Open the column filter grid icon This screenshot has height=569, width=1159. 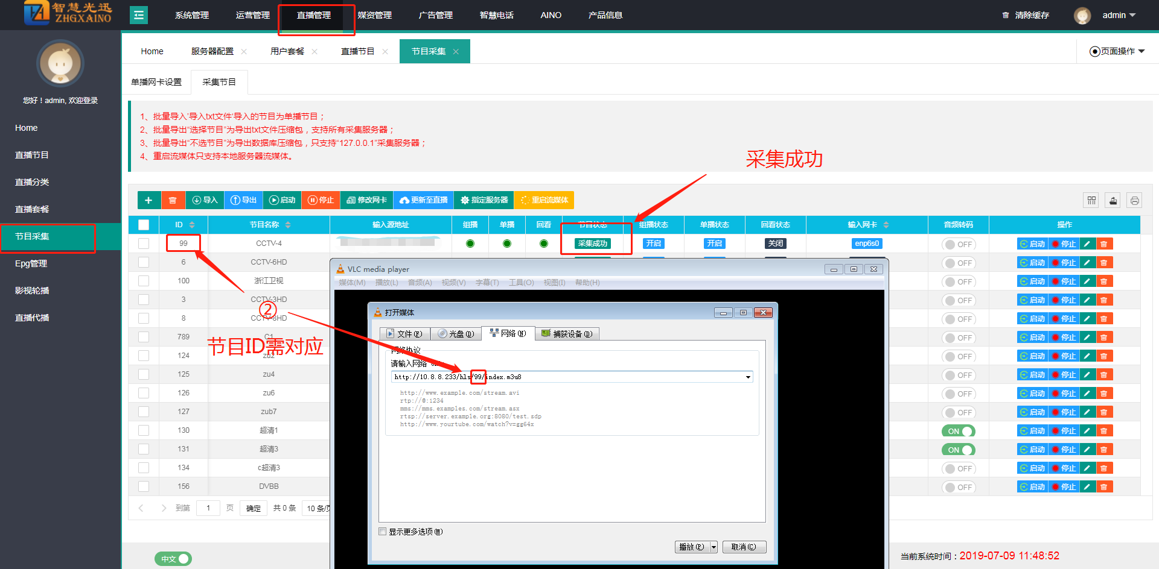click(x=1091, y=201)
